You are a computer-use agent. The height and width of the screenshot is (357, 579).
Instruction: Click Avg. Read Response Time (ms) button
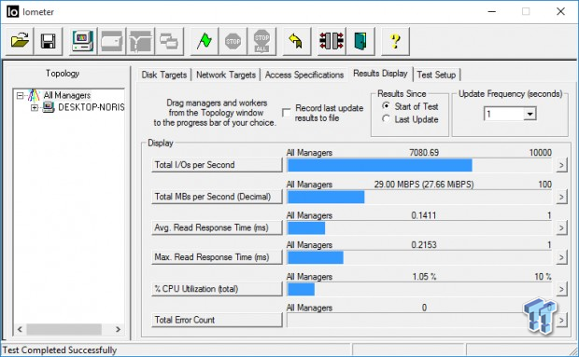[x=217, y=227]
